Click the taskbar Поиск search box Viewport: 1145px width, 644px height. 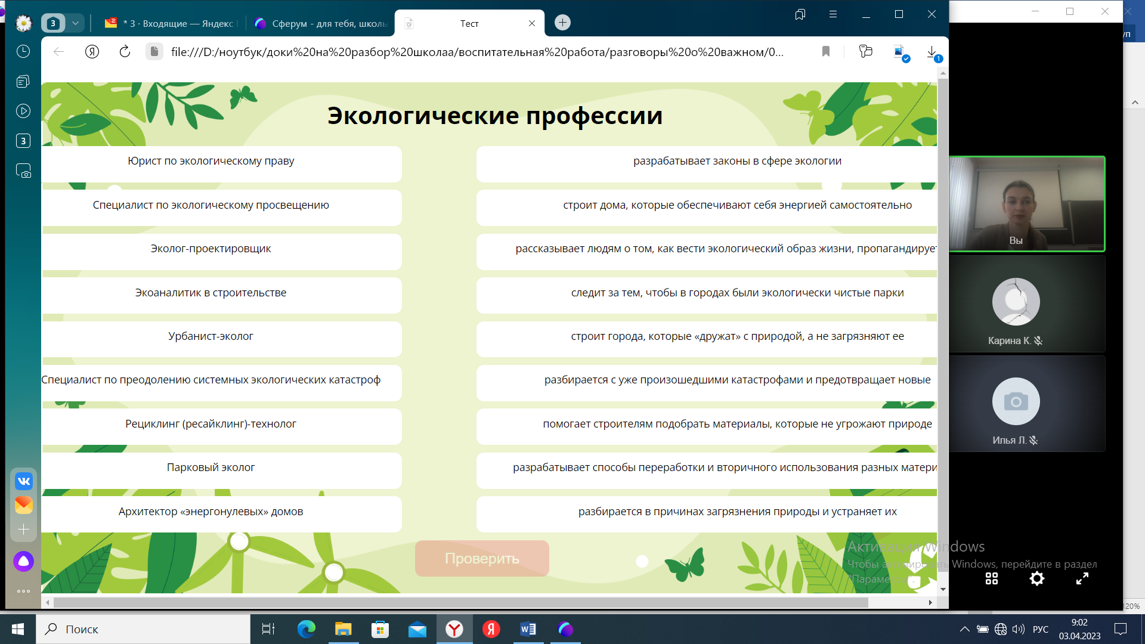[143, 629]
